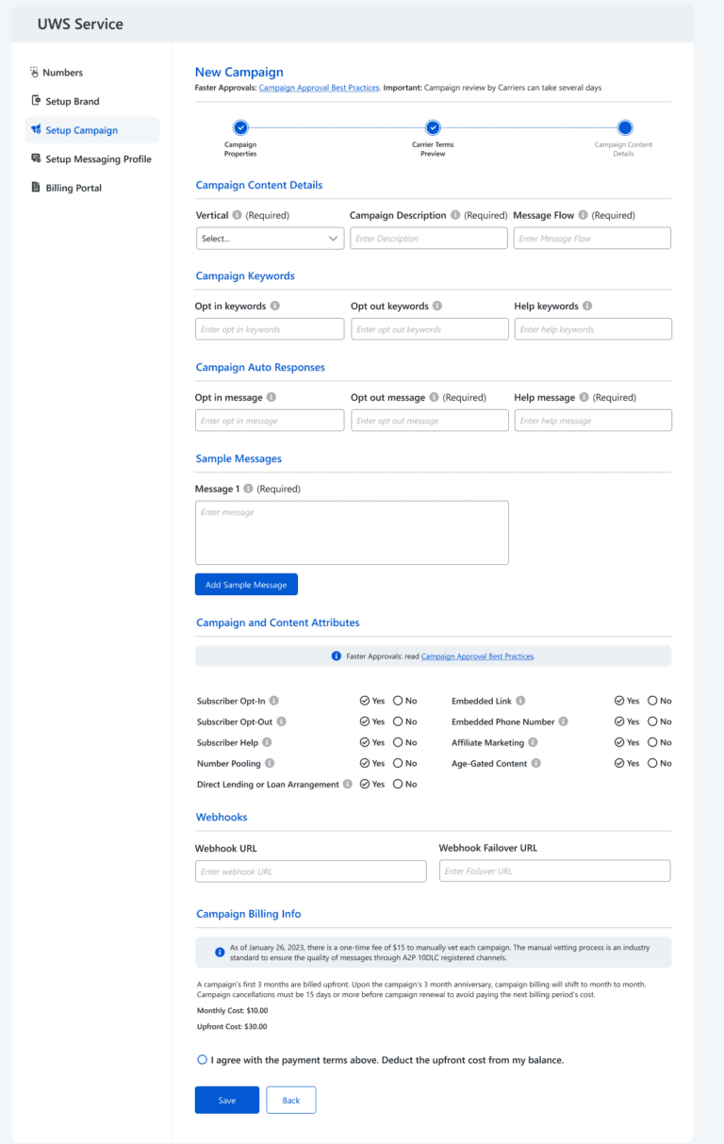This screenshot has width=724, height=1144.
Task: Click info icon next to Message 1
Action: [x=248, y=489]
